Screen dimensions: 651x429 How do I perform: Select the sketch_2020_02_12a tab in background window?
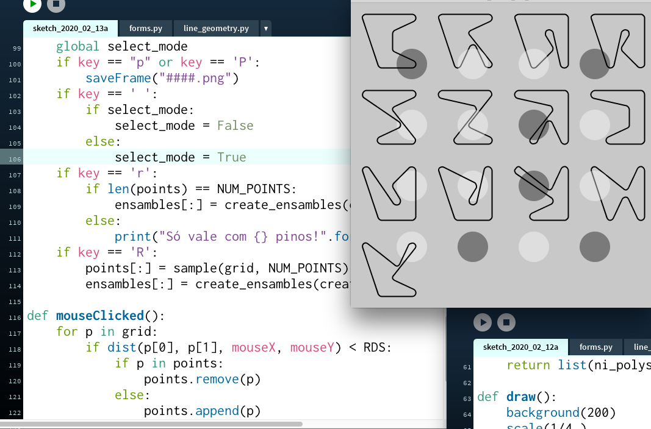[x=520, y=347]
